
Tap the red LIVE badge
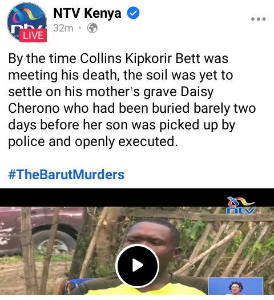pyautogui.click(x=33, y=35)
